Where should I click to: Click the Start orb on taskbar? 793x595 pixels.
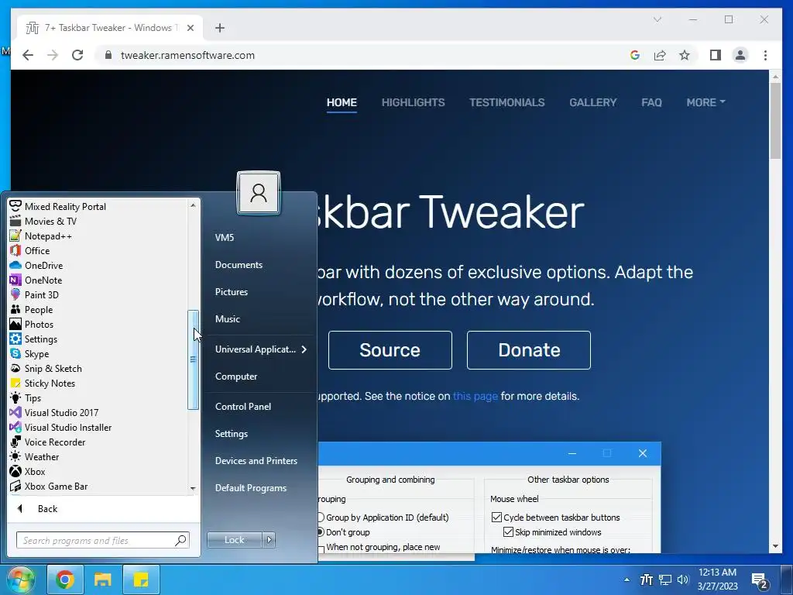point(21,580)
